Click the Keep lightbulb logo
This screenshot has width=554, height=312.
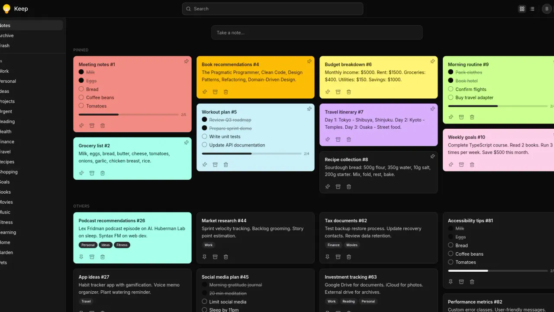tap(6, 9)
